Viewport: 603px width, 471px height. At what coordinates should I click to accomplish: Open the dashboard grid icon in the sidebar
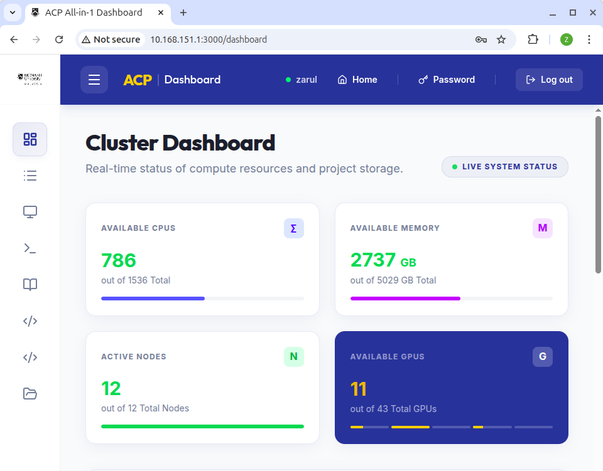[x=30, y=139]
